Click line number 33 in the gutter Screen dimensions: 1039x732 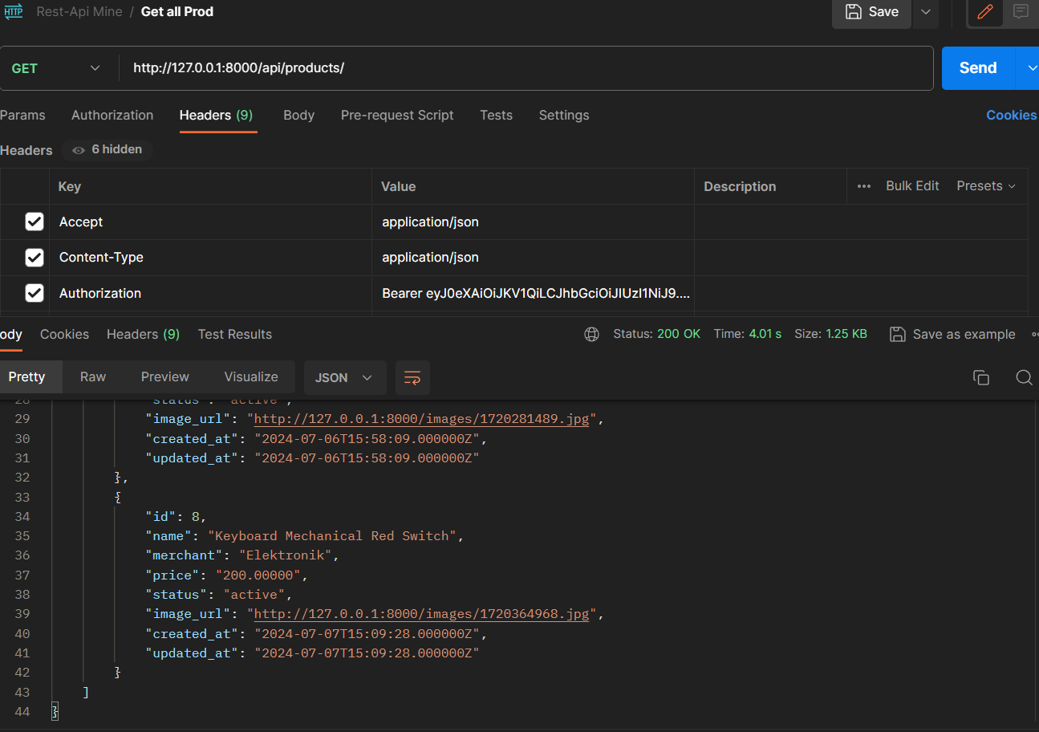22,498
